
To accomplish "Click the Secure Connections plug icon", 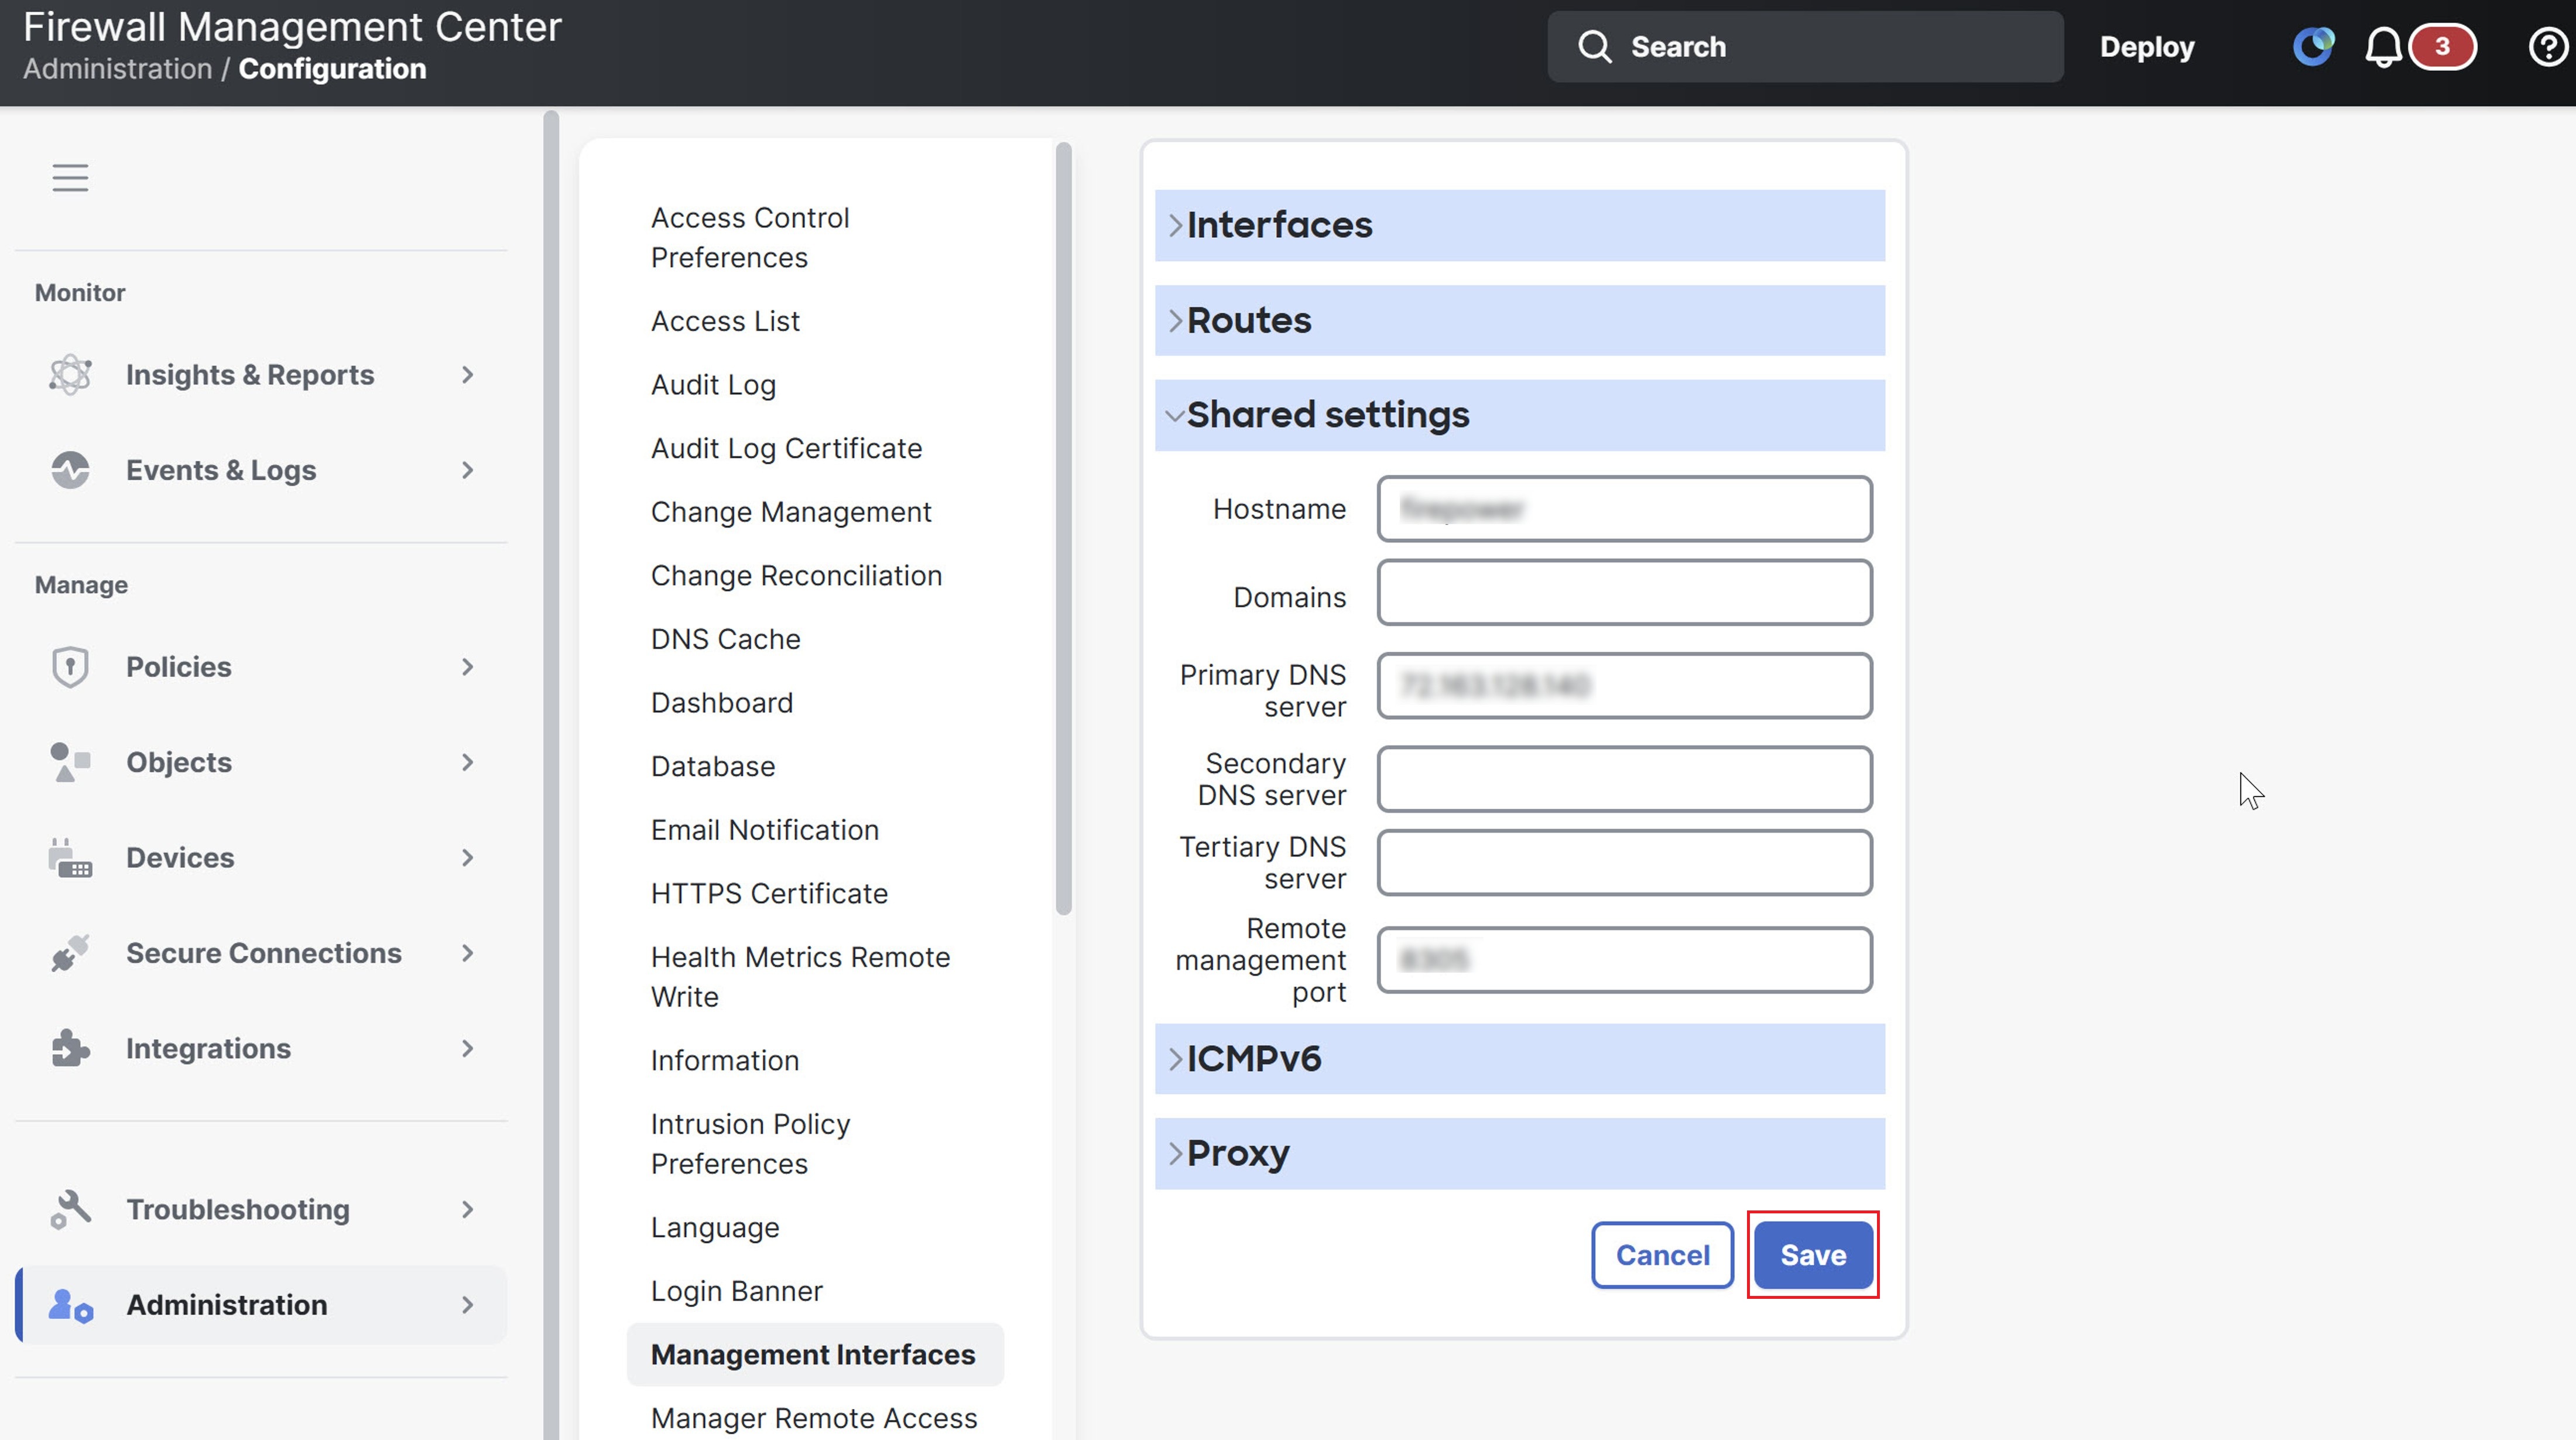I will coord(70,952).
